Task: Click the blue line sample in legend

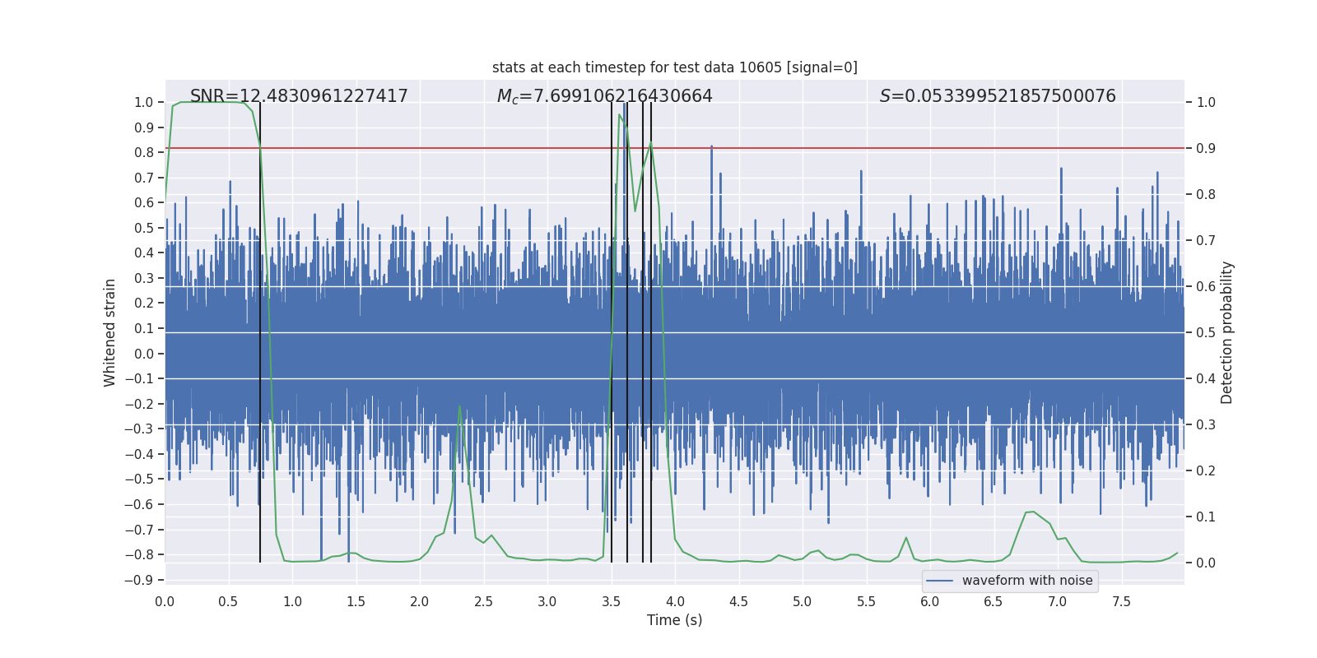Action: click(939, 581)
